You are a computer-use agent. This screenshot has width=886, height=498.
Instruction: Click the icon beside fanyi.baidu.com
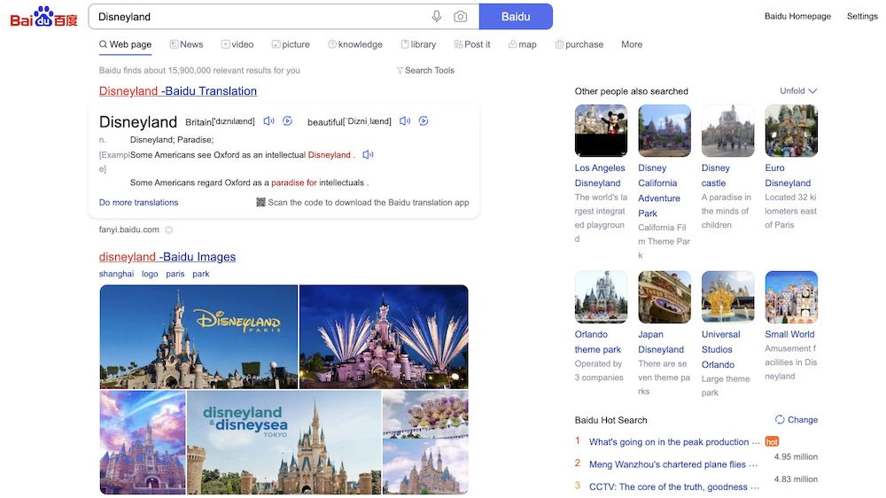[168, 230]
